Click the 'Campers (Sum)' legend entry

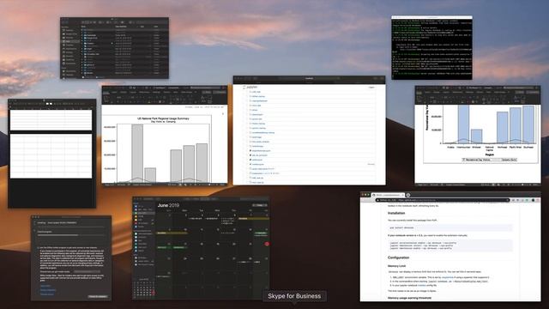coord(509,160)
